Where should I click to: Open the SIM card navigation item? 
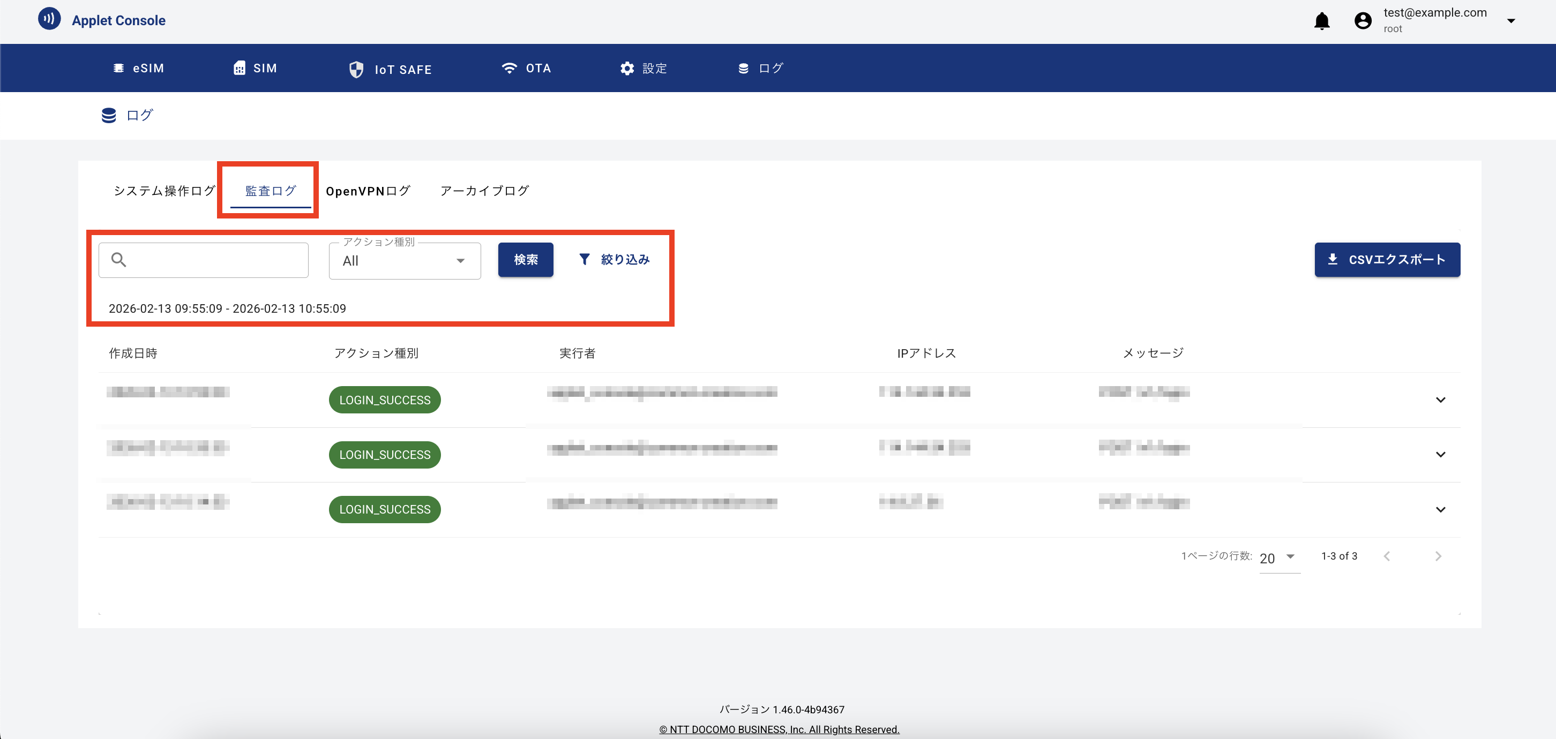coord(255,68)
